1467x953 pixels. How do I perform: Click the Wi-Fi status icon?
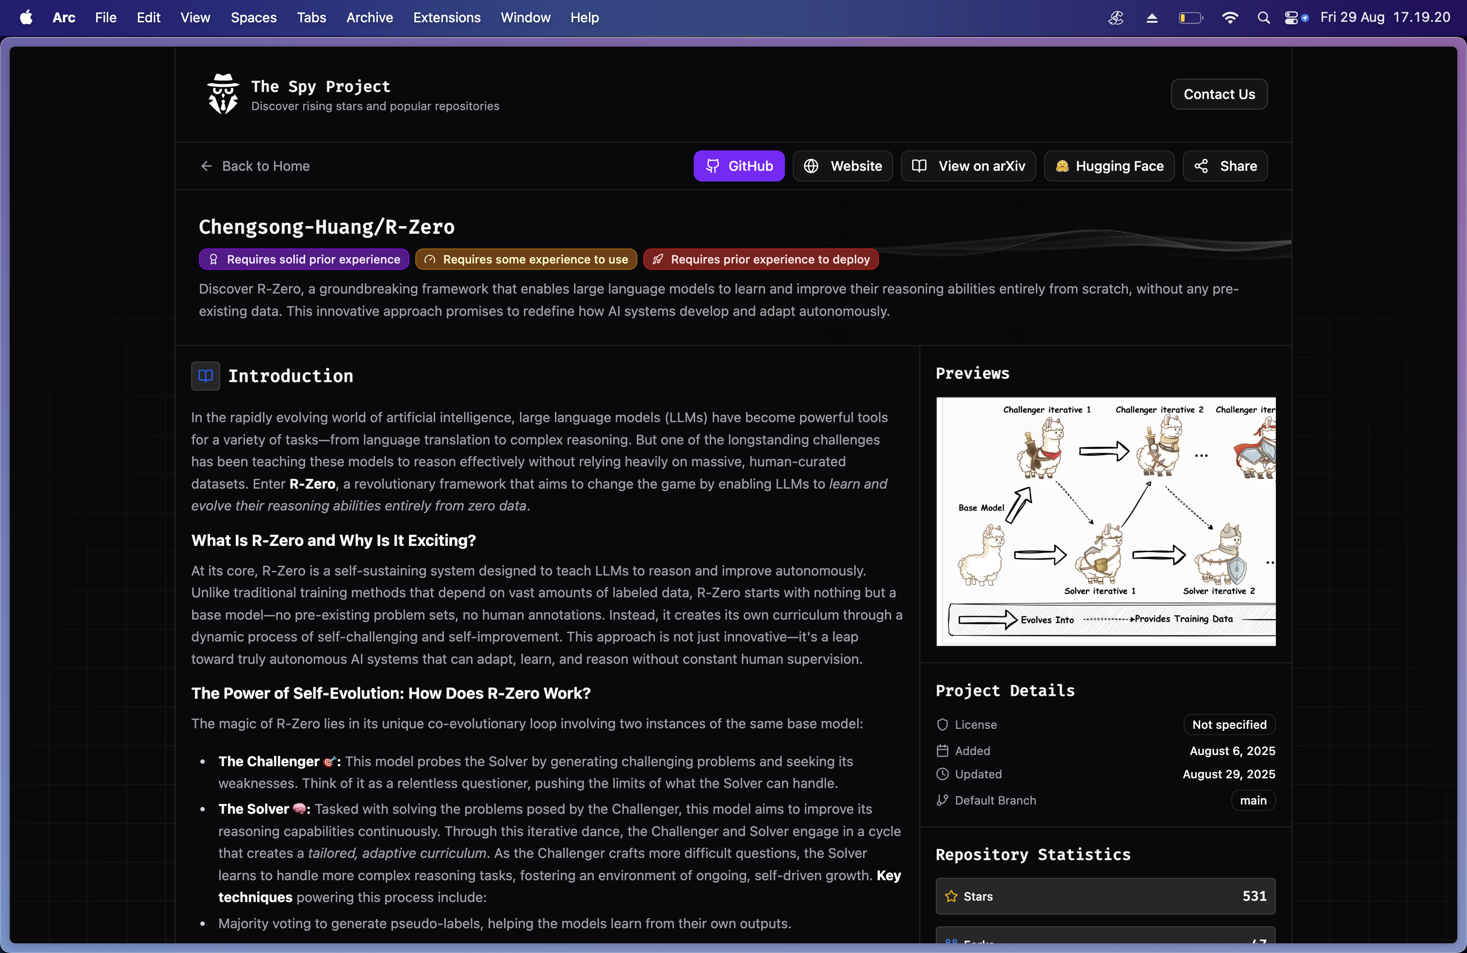click(x=1230, y=17)
